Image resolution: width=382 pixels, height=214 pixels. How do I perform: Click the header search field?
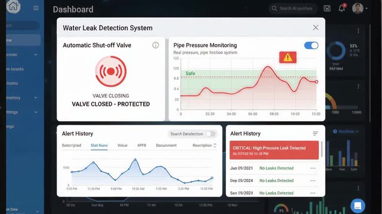293,8
